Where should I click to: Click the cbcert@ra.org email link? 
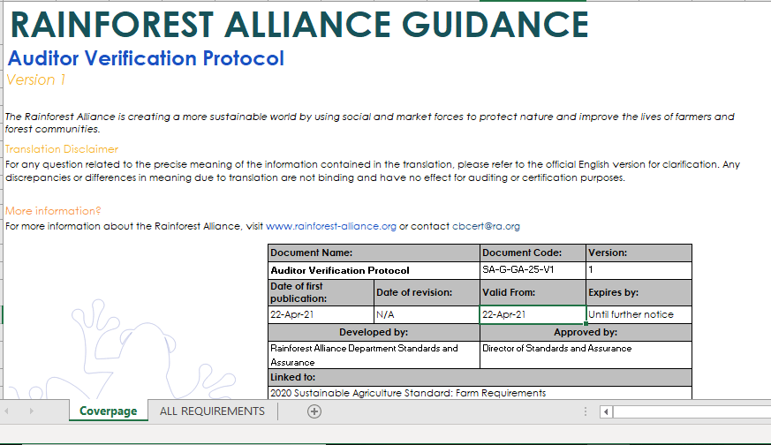pyautogui.click(x=486, y=226)
